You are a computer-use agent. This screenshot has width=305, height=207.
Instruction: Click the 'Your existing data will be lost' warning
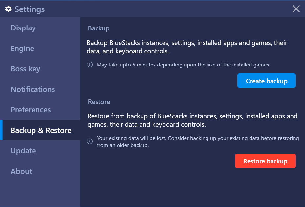click(198, 141)
